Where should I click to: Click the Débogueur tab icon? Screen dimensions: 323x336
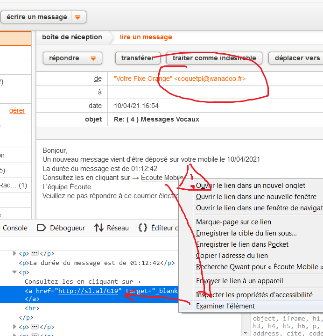point(42,228)
